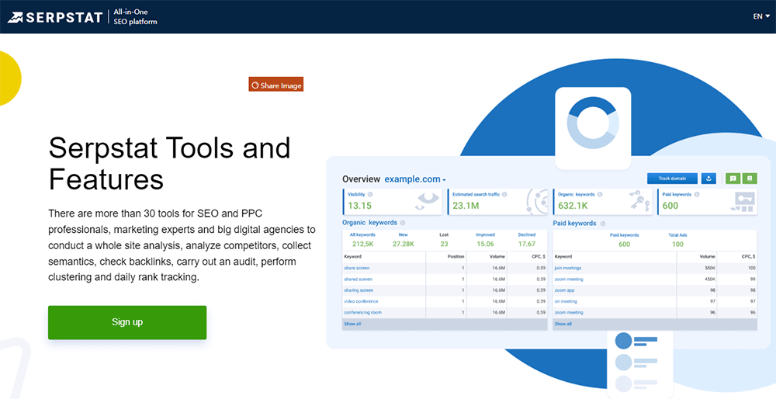Open the EN language dropdown
Image resolution: width=776 pixels, height=399 pixels.
(761, 16)
